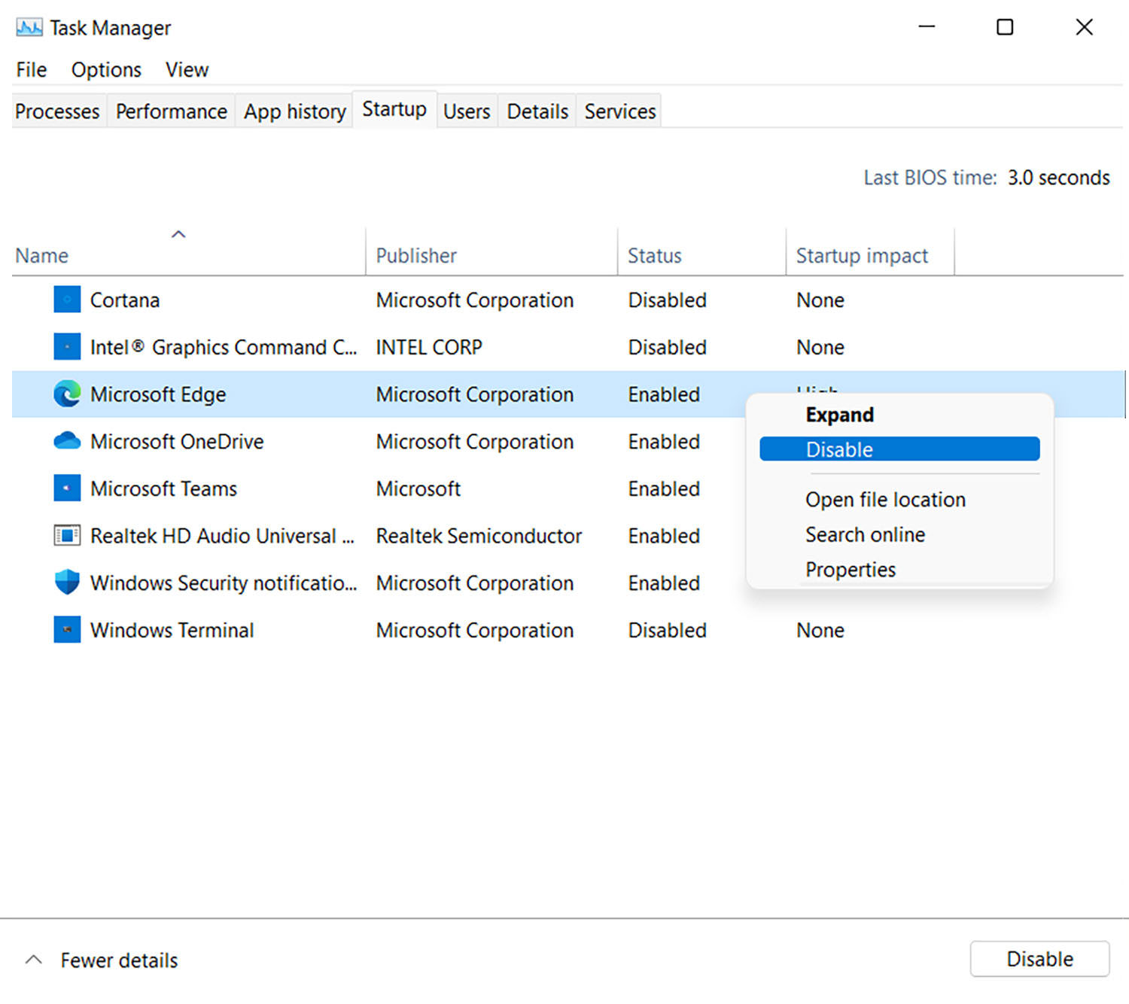The height and width of the screenshot is (1004, 1129).
Task: Choose Properties in the context menu
Action: pos(899,569)
